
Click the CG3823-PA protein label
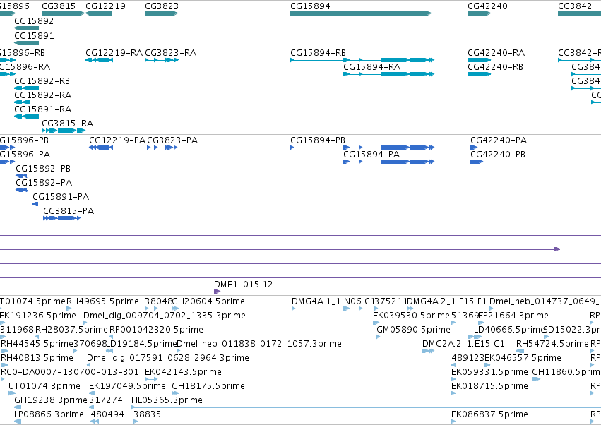(172, 140)
